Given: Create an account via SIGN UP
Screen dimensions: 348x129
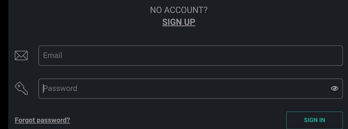Looking at the screenshot, I should 179,22.
